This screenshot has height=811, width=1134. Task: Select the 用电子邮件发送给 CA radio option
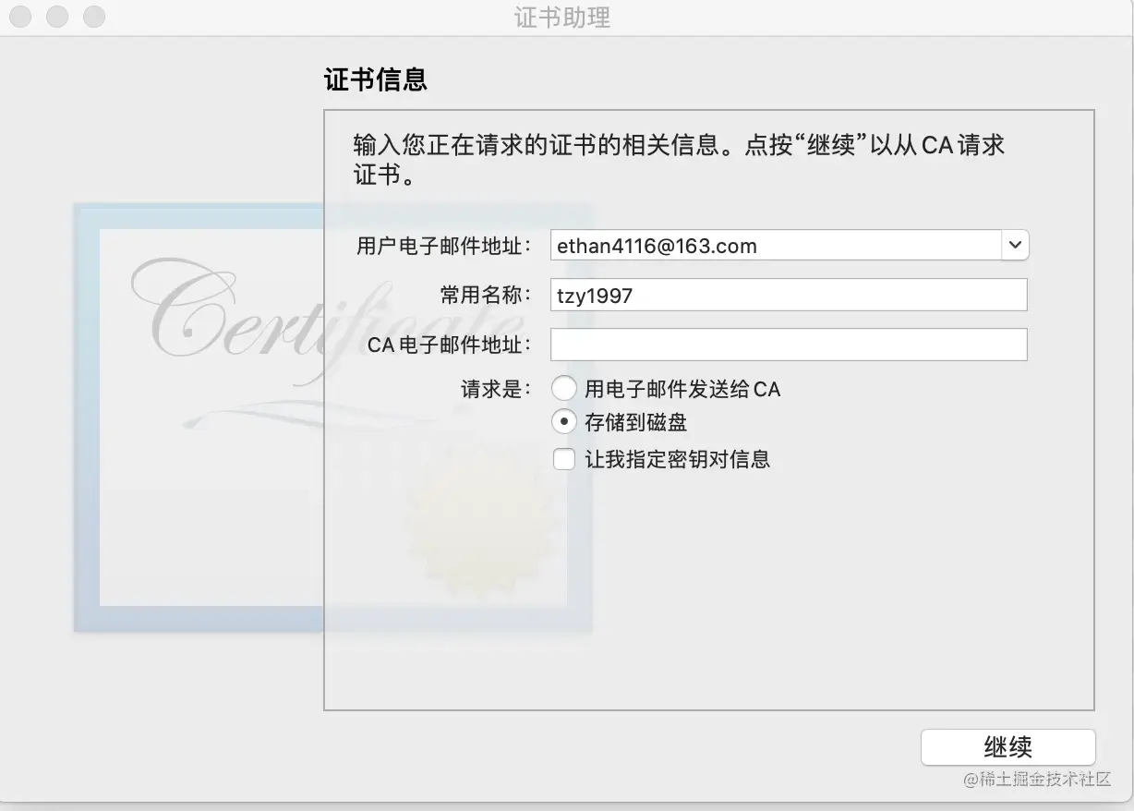564,389
